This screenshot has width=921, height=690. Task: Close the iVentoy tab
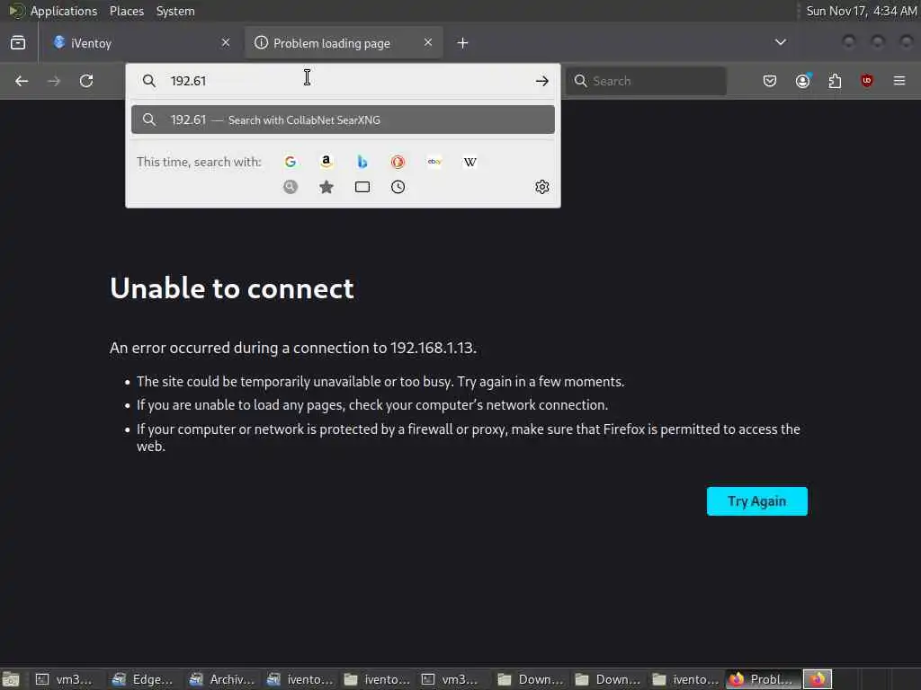tap(226, 42)
